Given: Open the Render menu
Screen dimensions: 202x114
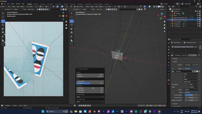Looking at the screenshot, I should (13, 4).
